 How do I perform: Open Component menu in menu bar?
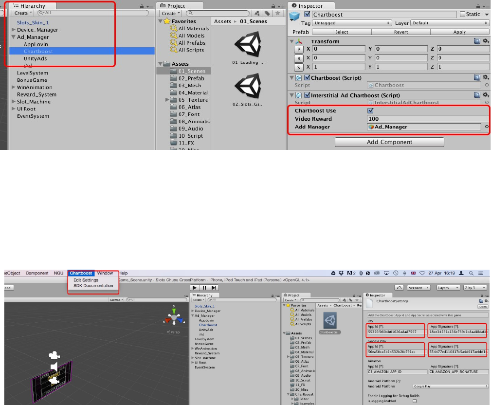tap(37, 273)
